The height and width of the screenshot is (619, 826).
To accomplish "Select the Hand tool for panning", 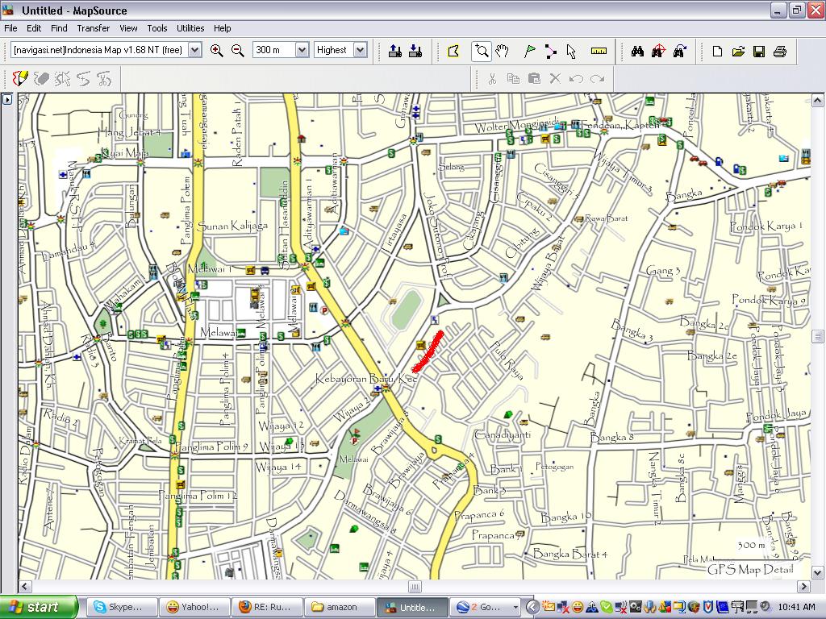I will 503,51.
